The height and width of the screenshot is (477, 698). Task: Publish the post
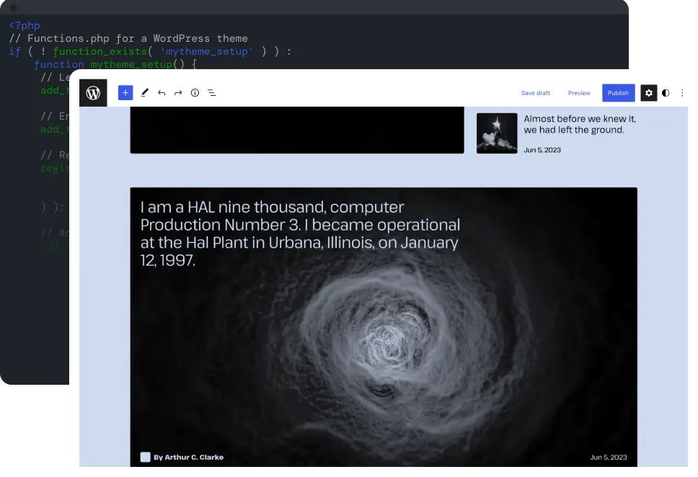(x=618, y=93)
